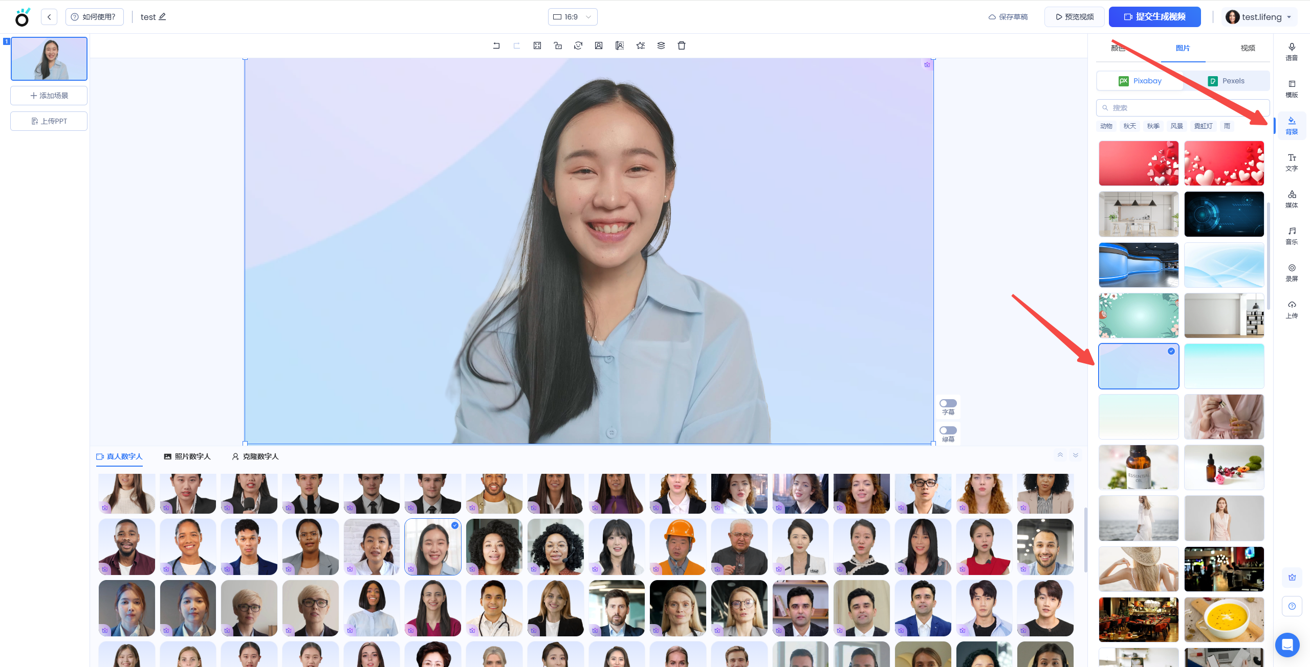The width and height of the screenshot is (1310, 667).
Task: Click the face swap smiley icon
Action: 578,45
